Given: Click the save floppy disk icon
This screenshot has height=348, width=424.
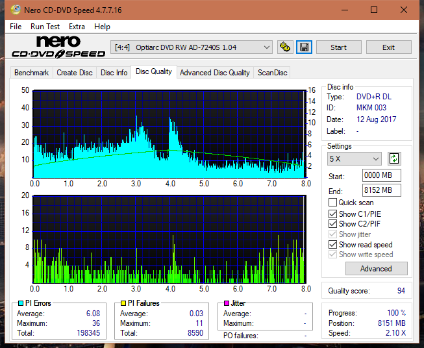Looking at the screenshot, I should (305, 47).
